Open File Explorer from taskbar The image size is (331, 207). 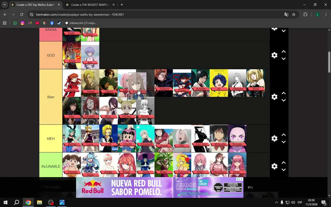coord(39,202)
